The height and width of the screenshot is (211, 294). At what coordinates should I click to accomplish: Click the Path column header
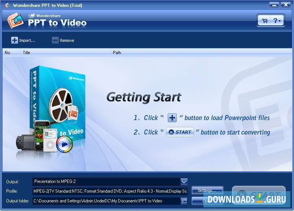(x=201, y=53)
